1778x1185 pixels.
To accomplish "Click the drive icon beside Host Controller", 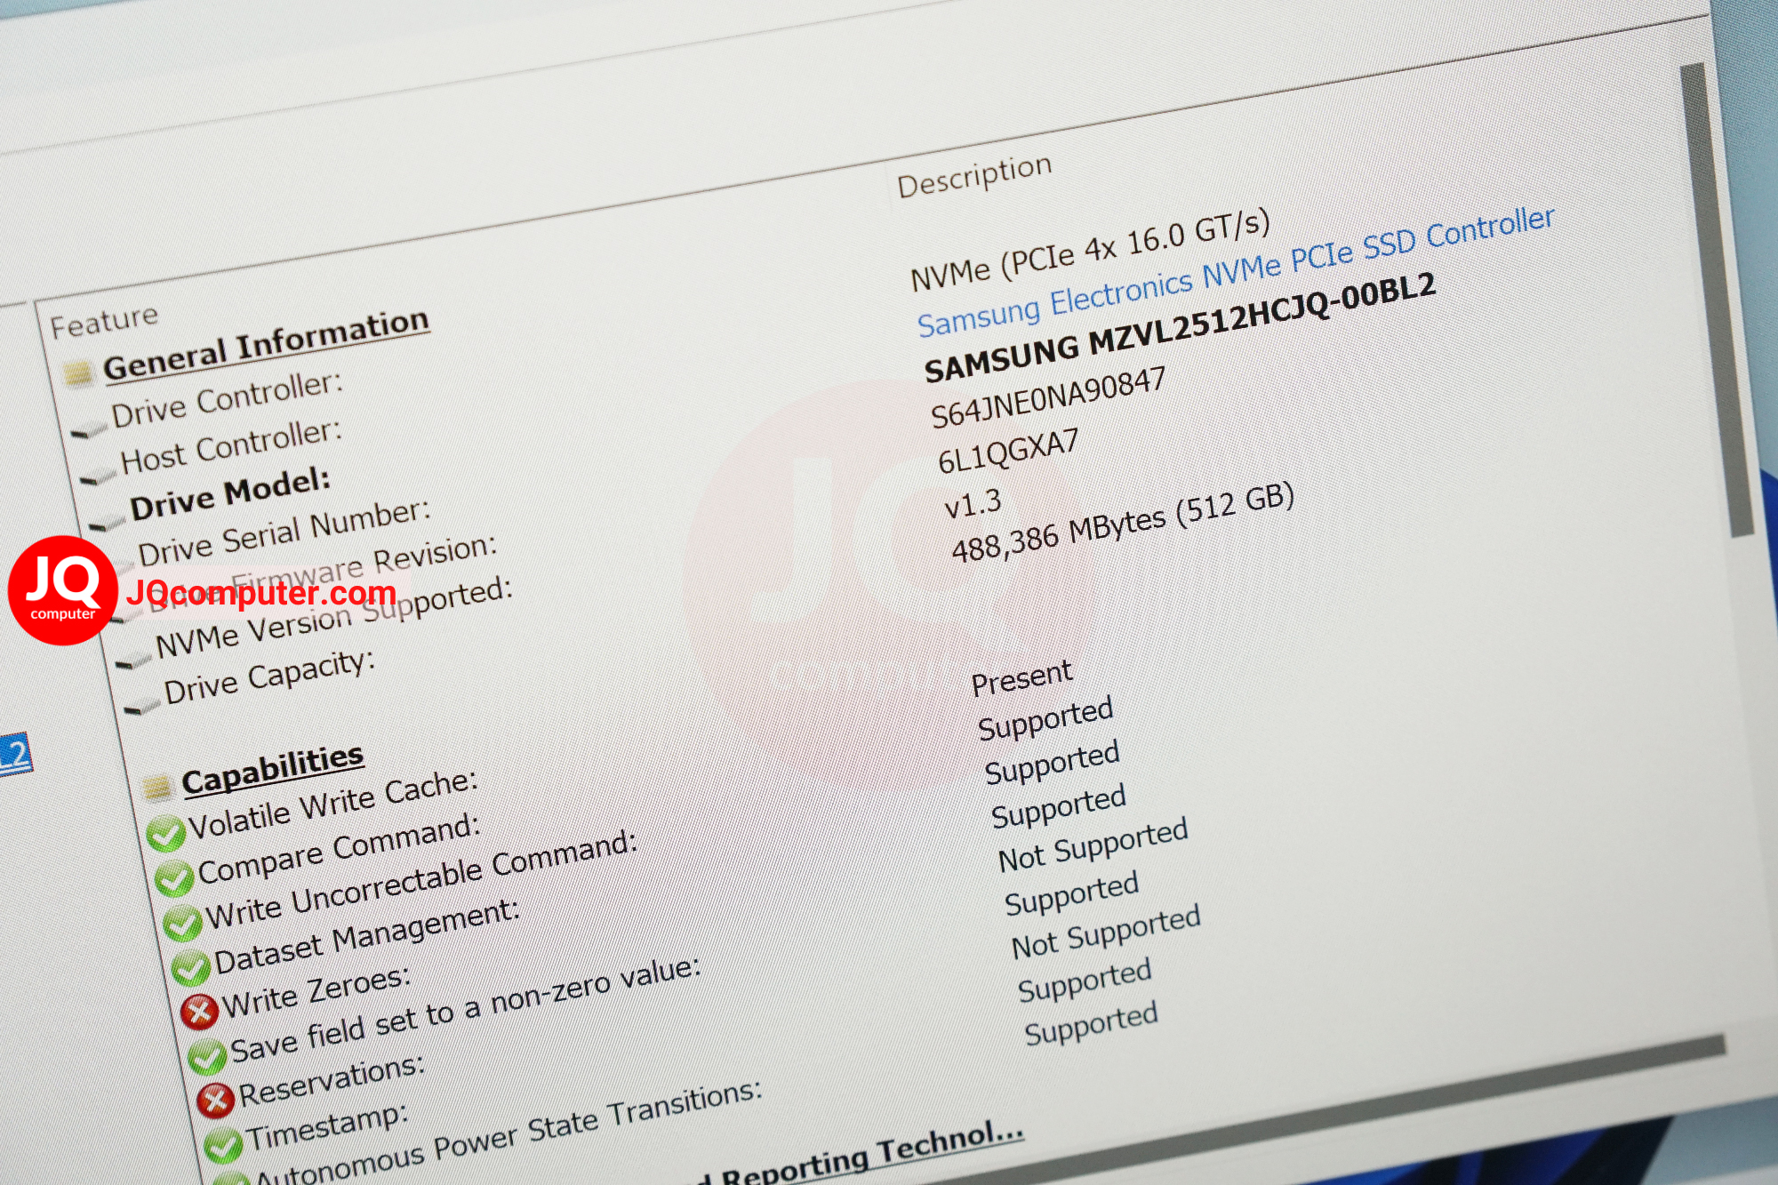I will (98, 478).
